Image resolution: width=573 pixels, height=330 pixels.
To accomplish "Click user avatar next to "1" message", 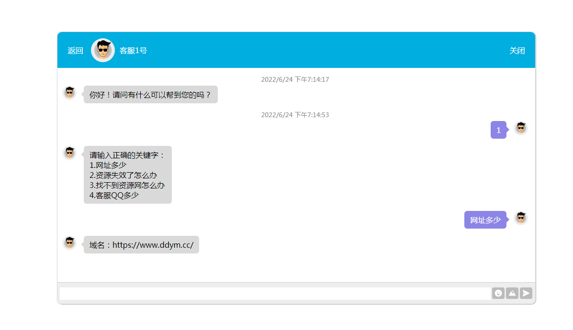I will 521,128.
